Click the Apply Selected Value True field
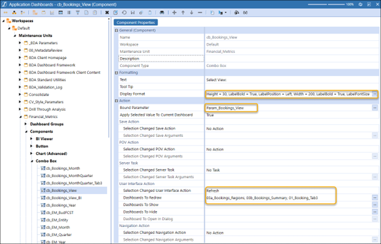Screen dimensions: 381x244 click(292, 115)
